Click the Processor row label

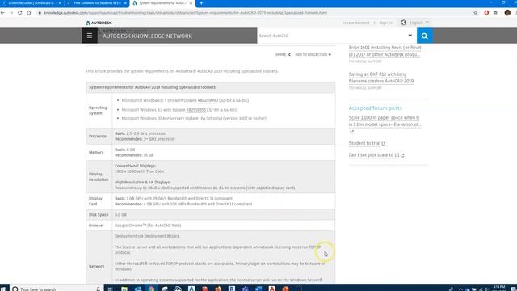point(98,136)
